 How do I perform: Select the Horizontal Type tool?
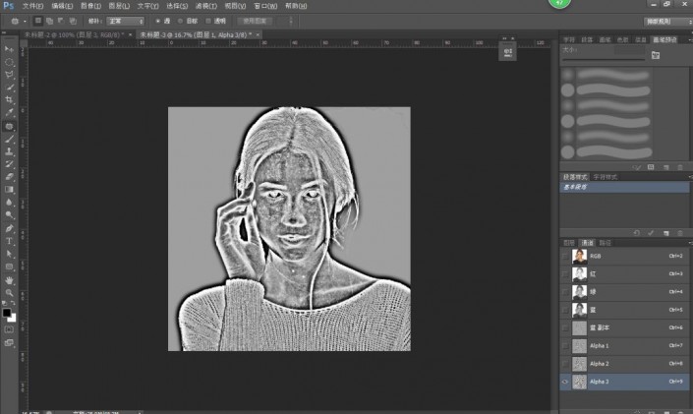click(10, 241)
